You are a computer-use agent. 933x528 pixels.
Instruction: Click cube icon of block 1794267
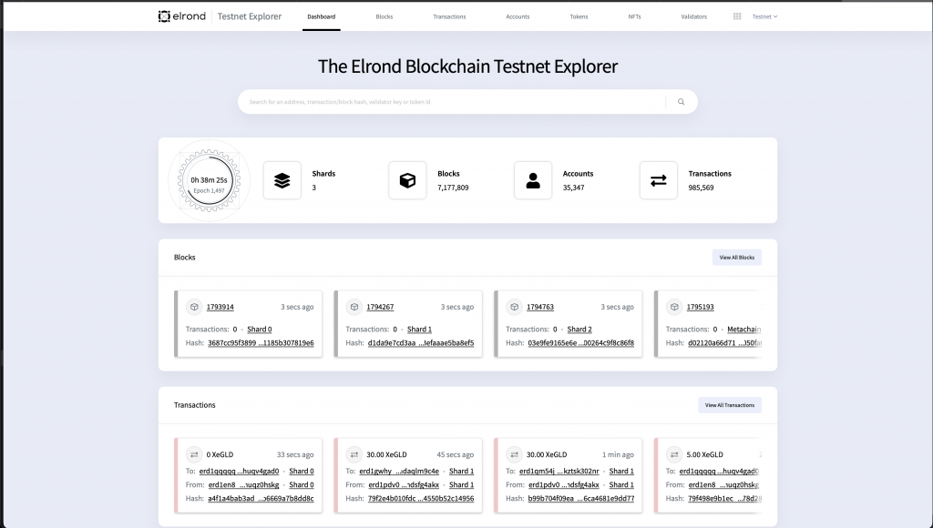[354, 307]
